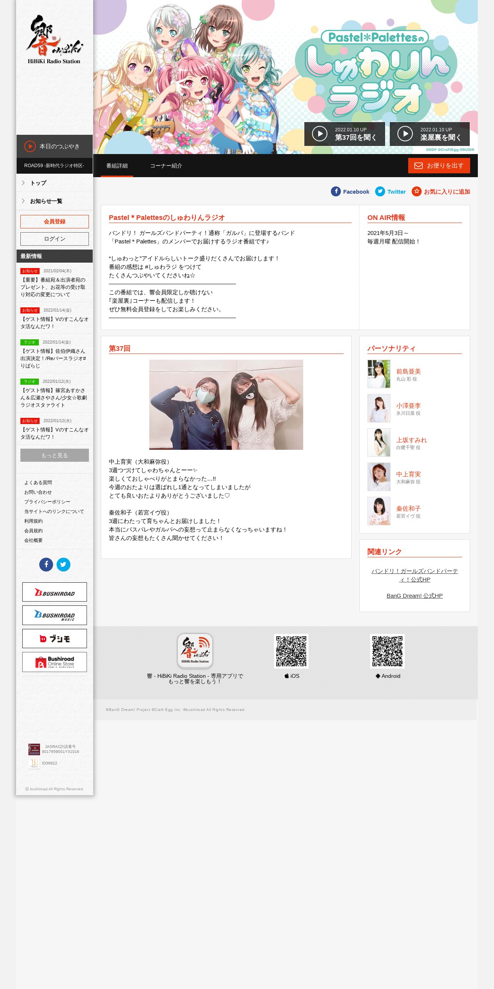
Task: Open the ブシモ banner logo
Action: pyautogui.click(x=55, y=639)
